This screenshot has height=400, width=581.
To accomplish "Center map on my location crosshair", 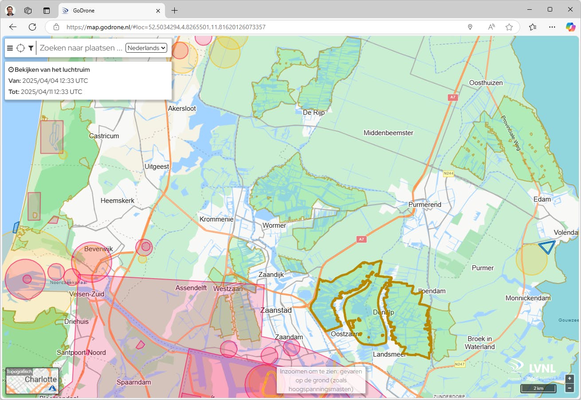I will click(20, 48).
